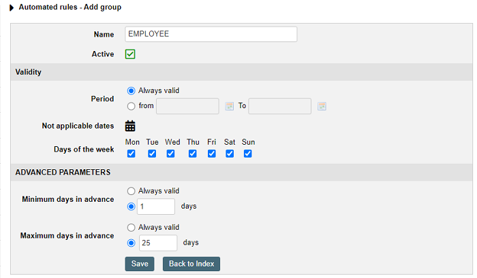
Task: Click the Save button
Action: [140, 264]
